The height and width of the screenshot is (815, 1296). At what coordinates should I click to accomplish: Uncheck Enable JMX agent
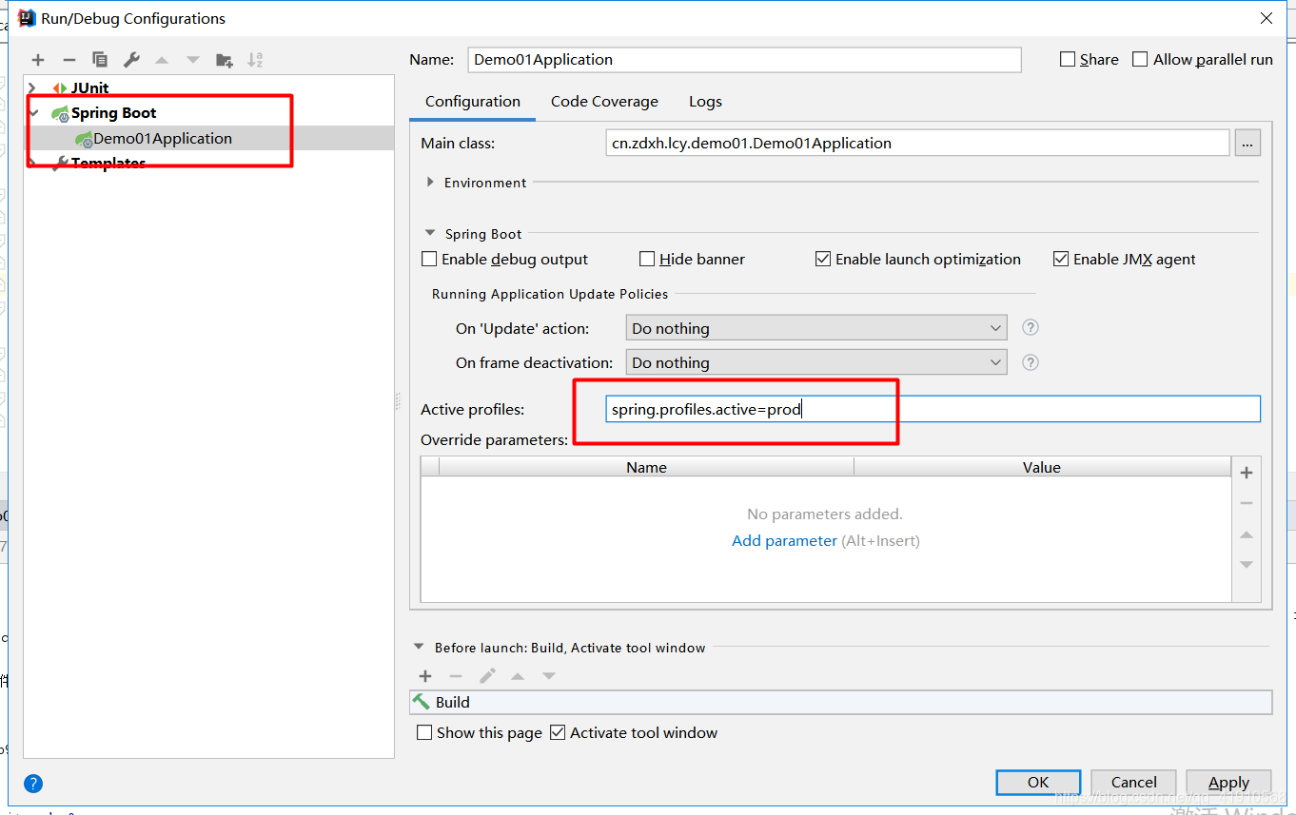(1061, 259)
